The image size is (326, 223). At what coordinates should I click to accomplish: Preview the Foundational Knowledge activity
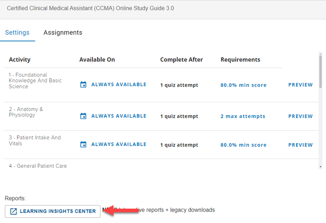pos(300,85)
